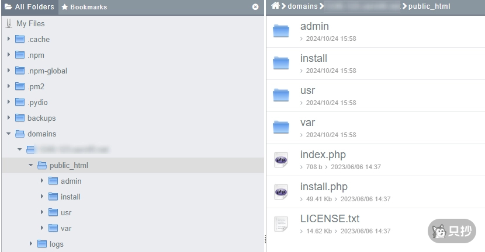
Task: Select the All Folders tab
Action: [x=29, y=7]
